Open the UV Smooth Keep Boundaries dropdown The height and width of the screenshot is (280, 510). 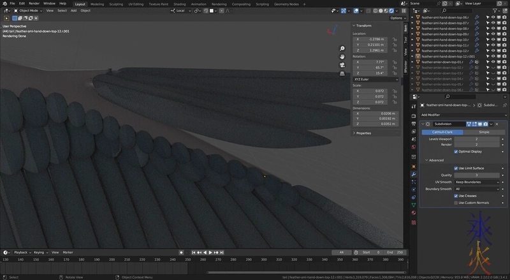pos(476,182)
